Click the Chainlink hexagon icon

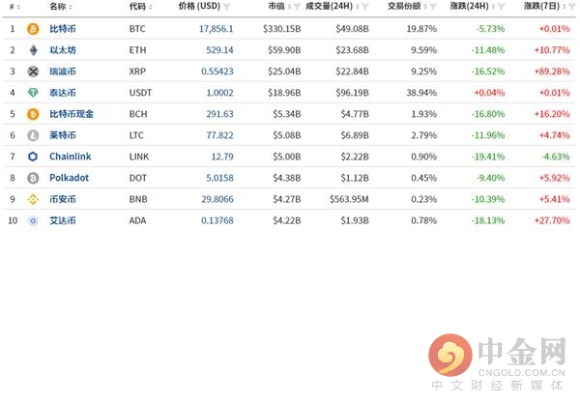tap(33, 157)
